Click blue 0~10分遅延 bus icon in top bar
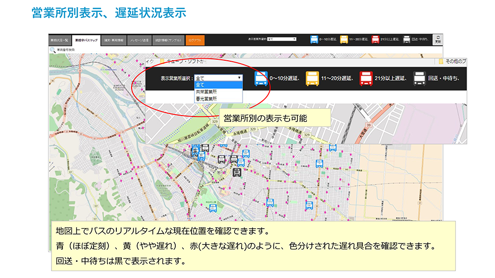This screenshot has height=278, width=495. (314, 40)
